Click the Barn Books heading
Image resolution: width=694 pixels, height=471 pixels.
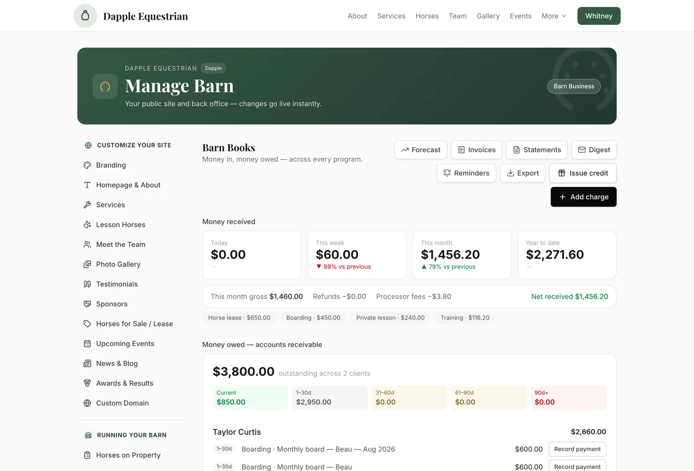coord(229,148)
